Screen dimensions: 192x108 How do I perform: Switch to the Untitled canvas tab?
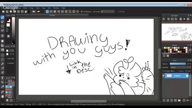click(52, 15)
